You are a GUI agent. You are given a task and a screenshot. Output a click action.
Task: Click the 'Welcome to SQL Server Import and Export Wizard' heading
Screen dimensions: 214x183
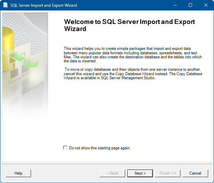coord(129,25)
